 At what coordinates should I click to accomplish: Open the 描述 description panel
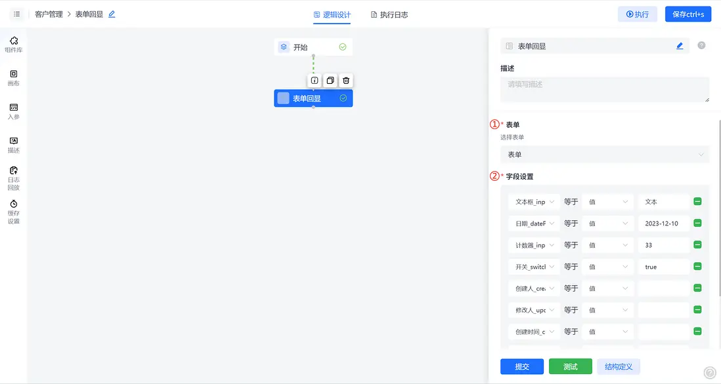click(x=13, y=143)
